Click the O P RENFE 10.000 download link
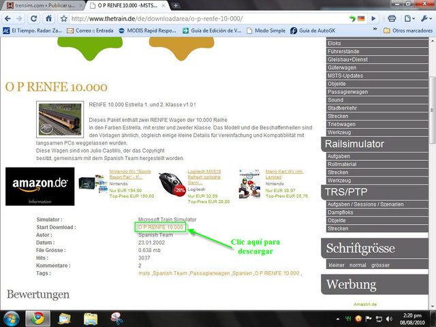This screenshot has width=436, height=327. 160,226
